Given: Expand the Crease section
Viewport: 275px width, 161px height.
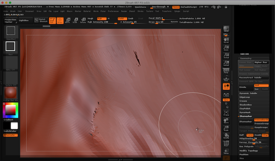Looking at the screenshot, I should point(243,101).
